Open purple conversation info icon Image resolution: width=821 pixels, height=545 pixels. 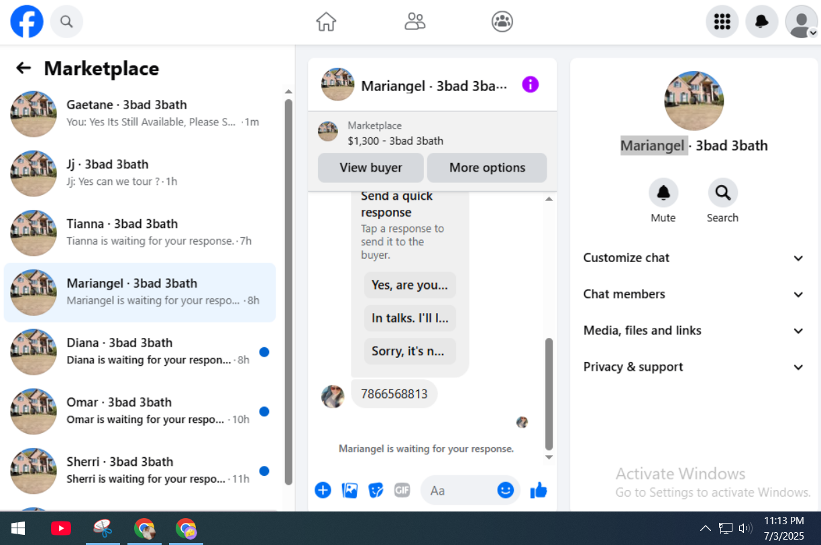click(x=531, y=84)
